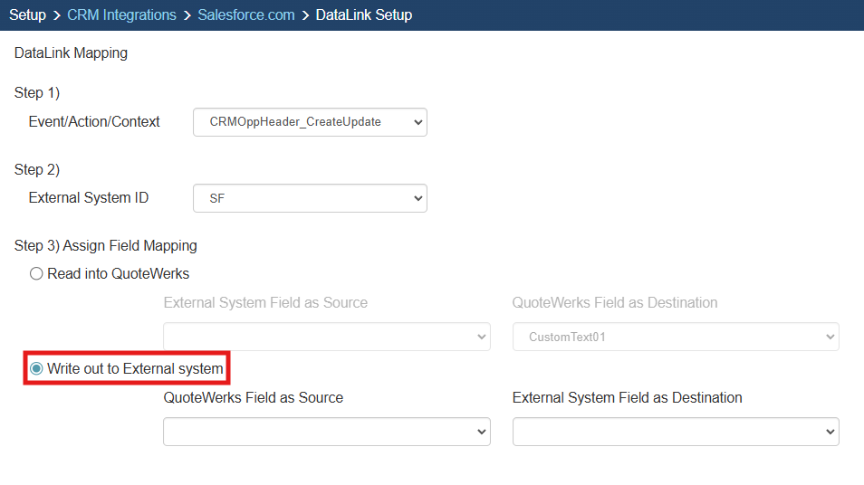This screenshot has height=485, width=864.
Task: Click the Event/Action/Context label
Action: click(x=94, y=121)
